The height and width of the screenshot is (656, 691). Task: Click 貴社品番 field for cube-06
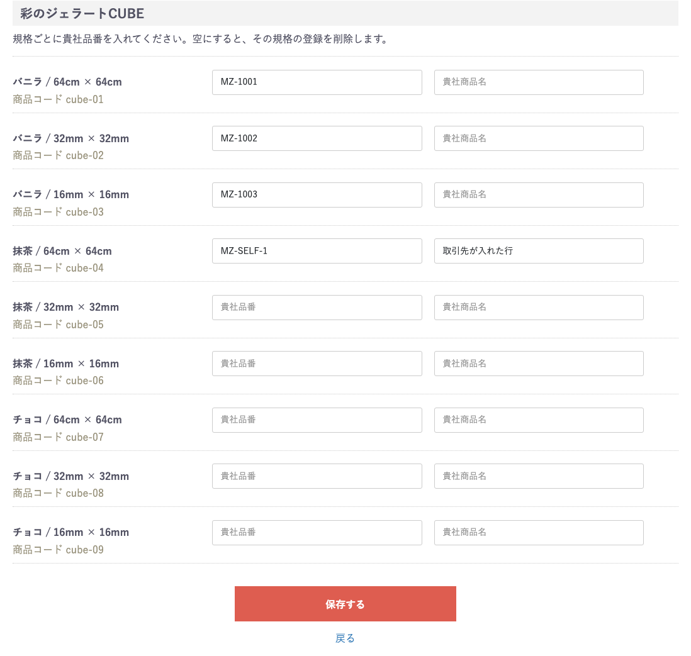pyautogui.click(x=317, y=364)
